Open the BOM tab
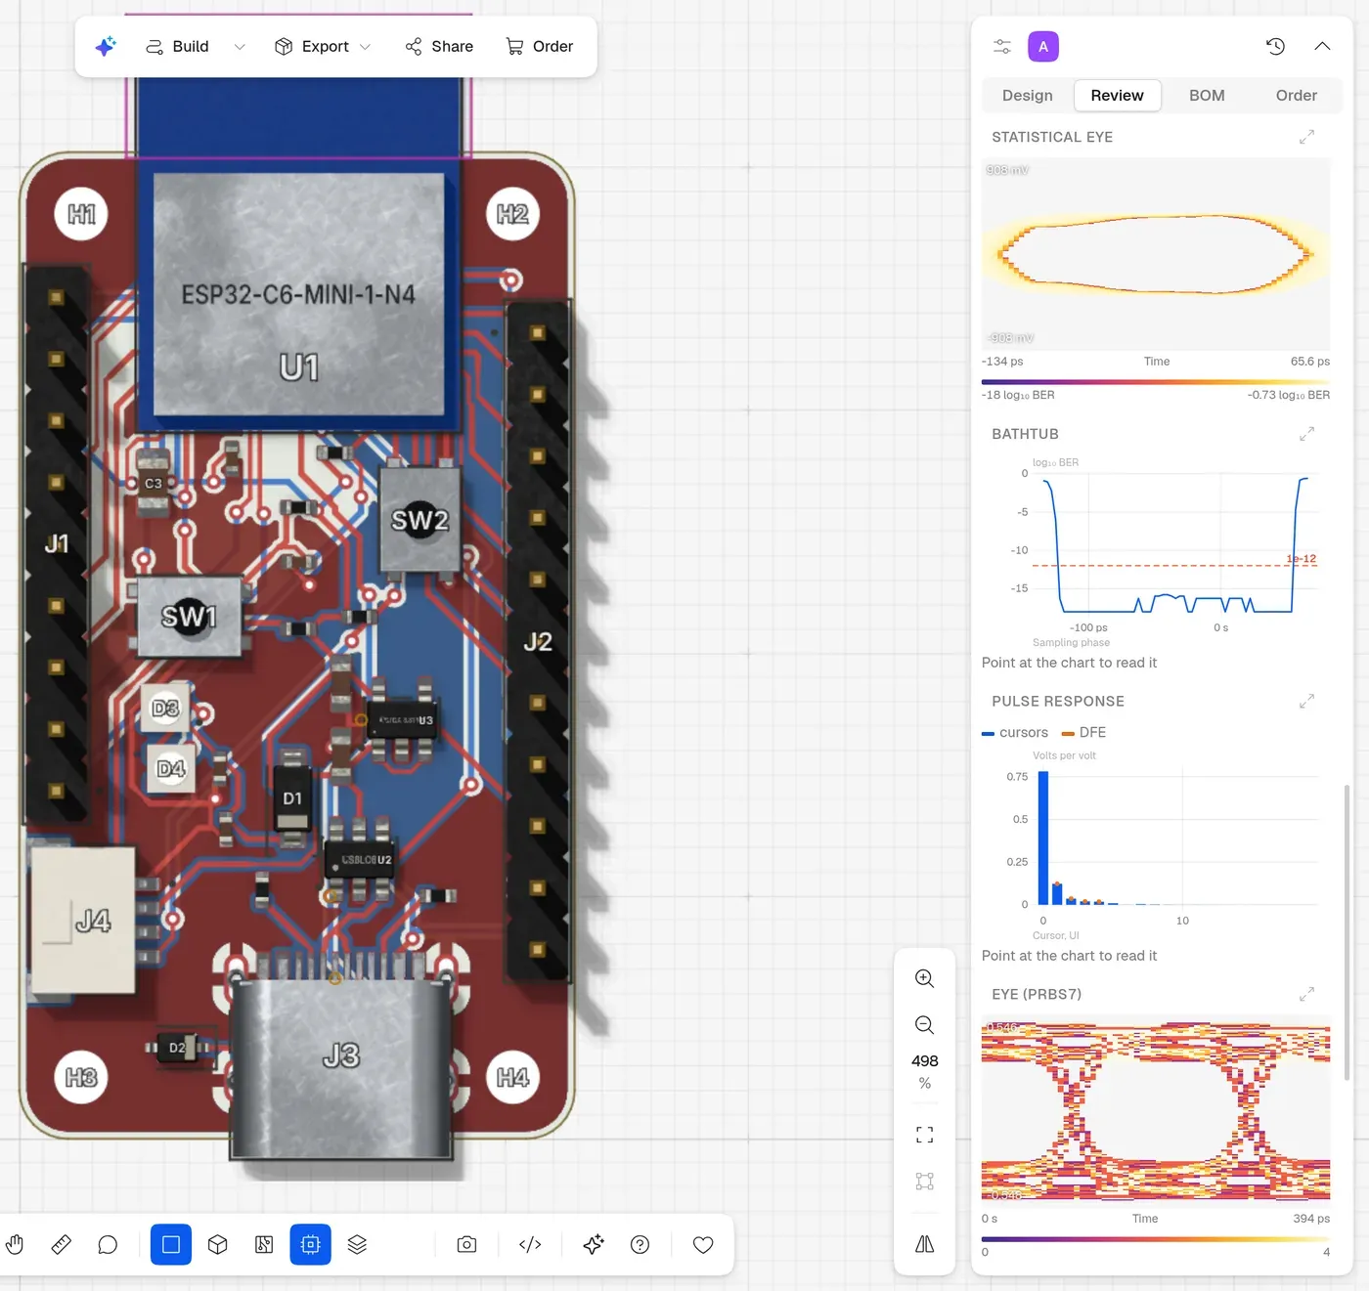The image size is (1369, 1291). tap(1207, 95)
